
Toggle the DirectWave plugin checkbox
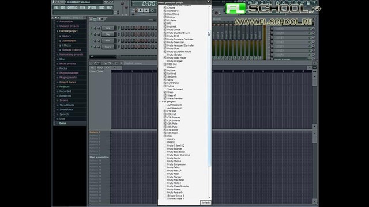tap(165, 14)
